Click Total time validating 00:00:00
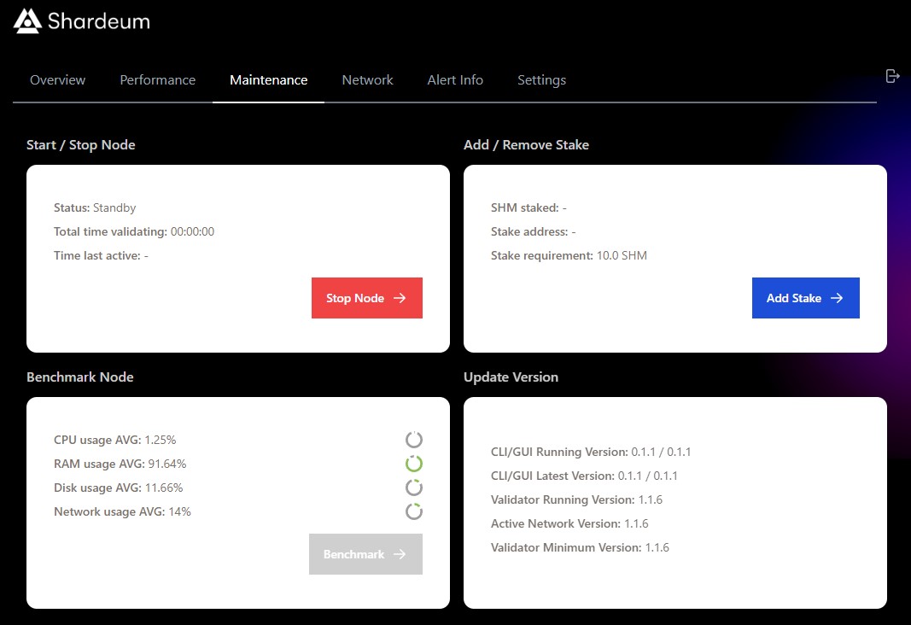The width and height of the screenshot is (911, 625). 134,231
